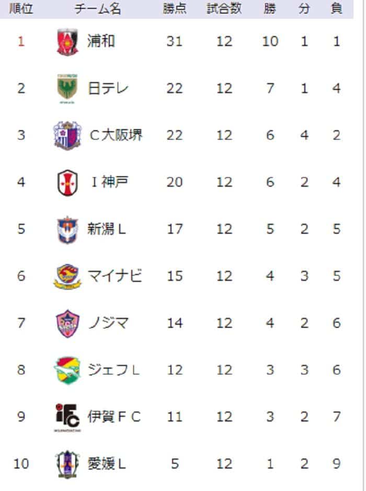The image size is (366, 491).
Task: Click the チーム名 column header
Action: coord(98,8)
